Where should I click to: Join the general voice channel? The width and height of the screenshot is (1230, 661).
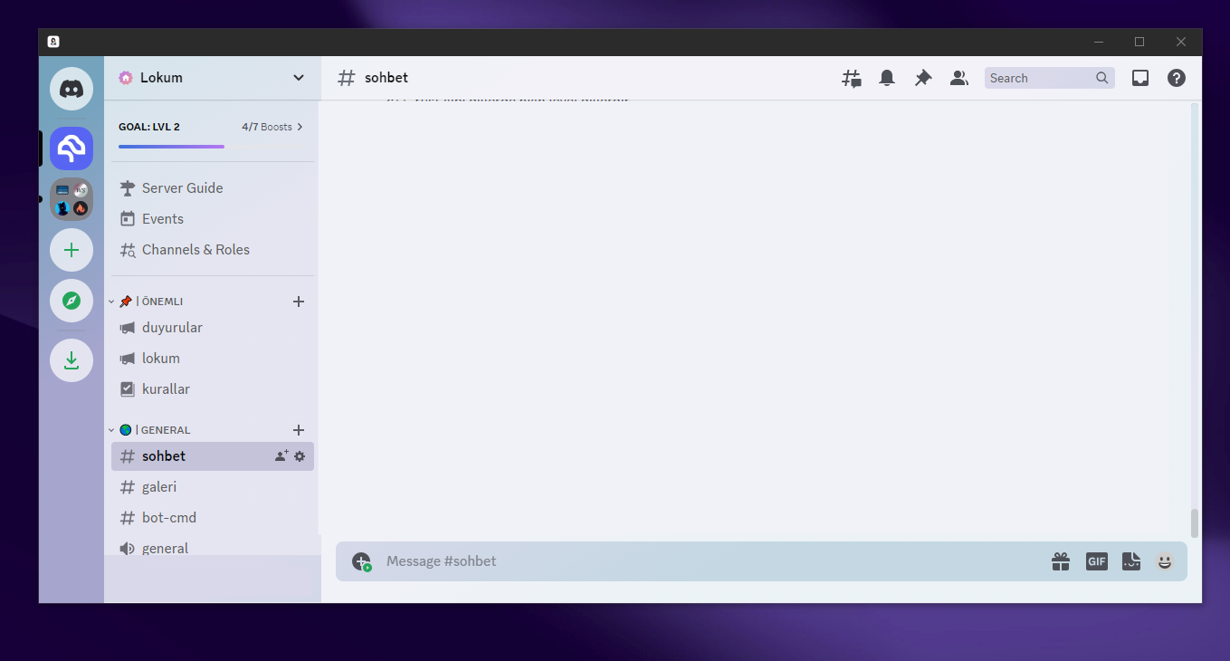(x=213, y=548)
